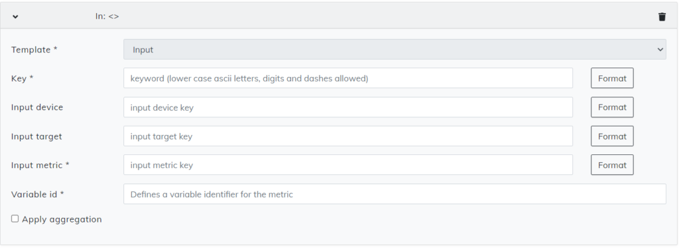The height and width of the screenshot is (249, 679).
Task: Focus the input metric key field
Action: (x=348, y=165)
